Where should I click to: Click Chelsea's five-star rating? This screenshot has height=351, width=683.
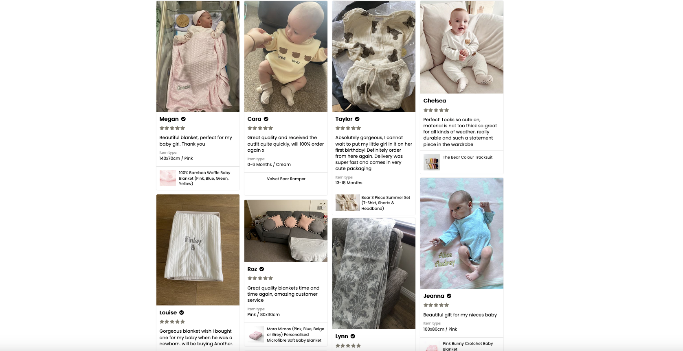[436, 110]
